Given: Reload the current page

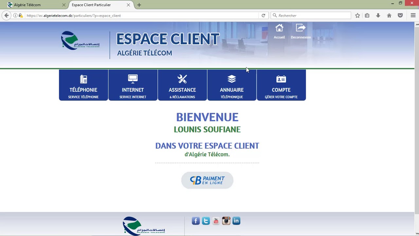Looking at the screenshot, I should point(263,15).
